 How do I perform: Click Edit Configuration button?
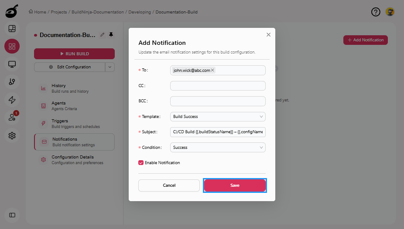pos(69,67)
